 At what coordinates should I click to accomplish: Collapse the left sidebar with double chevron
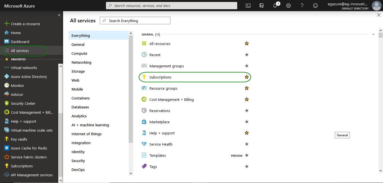59,15
